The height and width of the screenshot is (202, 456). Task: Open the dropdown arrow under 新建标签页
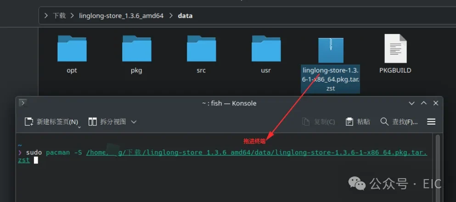pyautogui.click(x=79, y=127)
